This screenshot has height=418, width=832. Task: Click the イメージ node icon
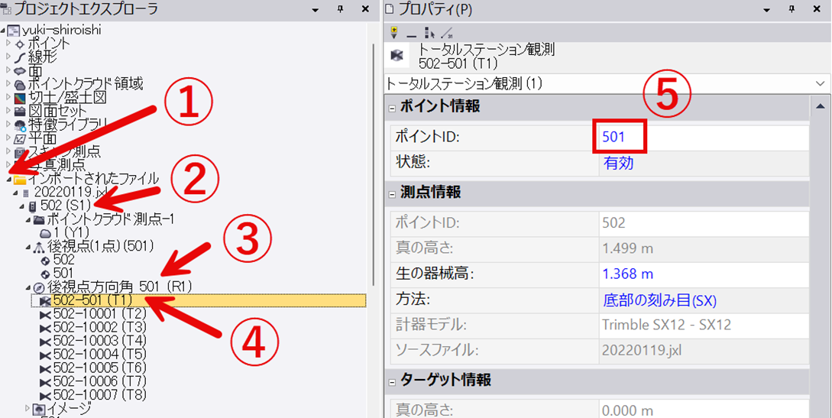pos(39,409)
